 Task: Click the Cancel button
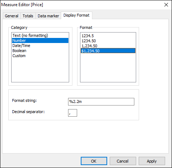point(123,161)
